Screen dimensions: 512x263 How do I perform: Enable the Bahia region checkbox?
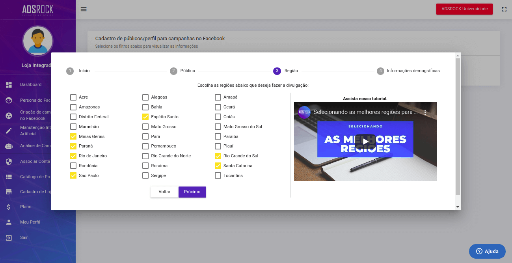tap(145, 107)
